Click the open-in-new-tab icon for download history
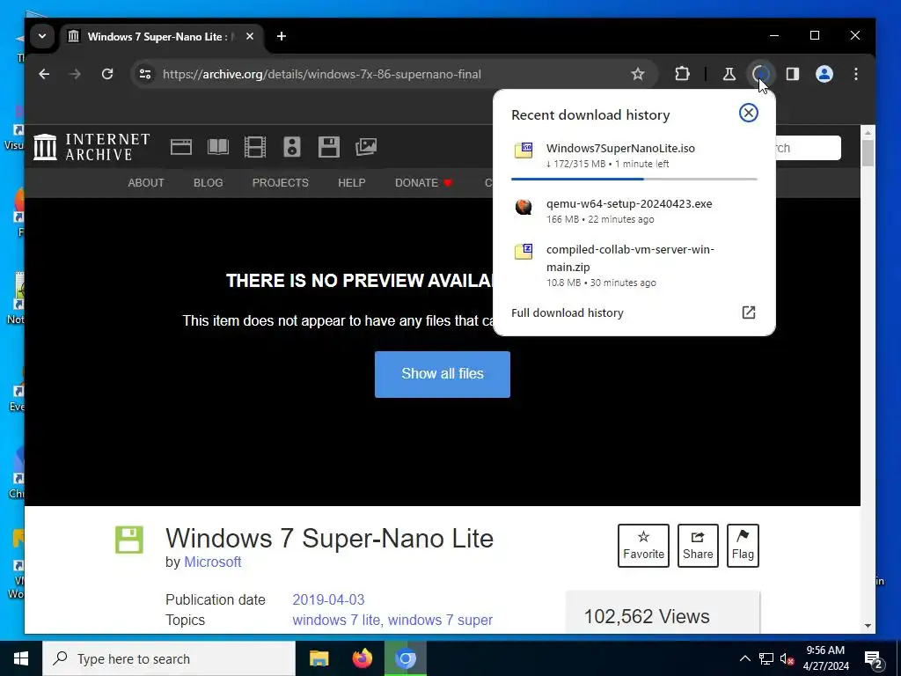Viewport: 901px width, 676px height. coord(748,312)
